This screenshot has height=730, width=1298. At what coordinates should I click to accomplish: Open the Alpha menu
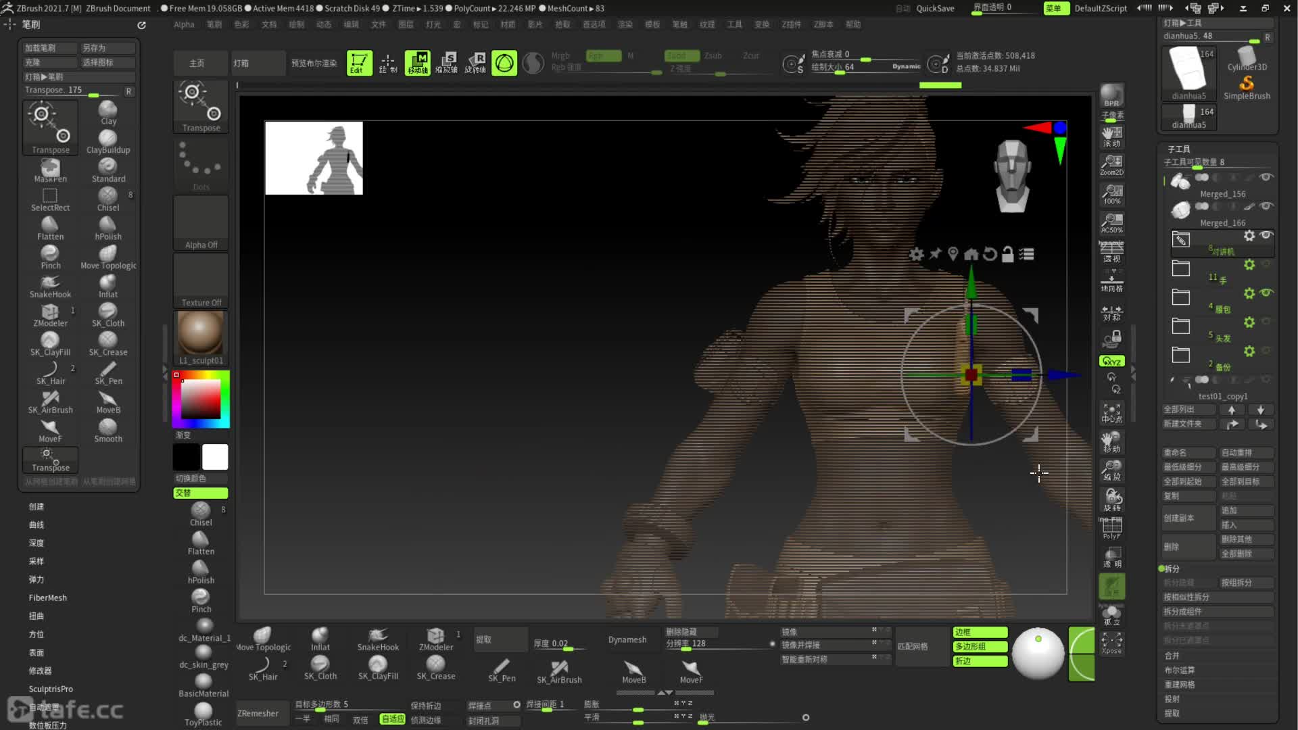[184, 24]
